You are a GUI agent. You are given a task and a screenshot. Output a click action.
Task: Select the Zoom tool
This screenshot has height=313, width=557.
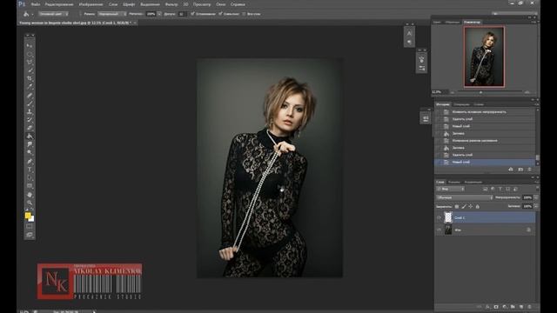[x=30, y=203]
